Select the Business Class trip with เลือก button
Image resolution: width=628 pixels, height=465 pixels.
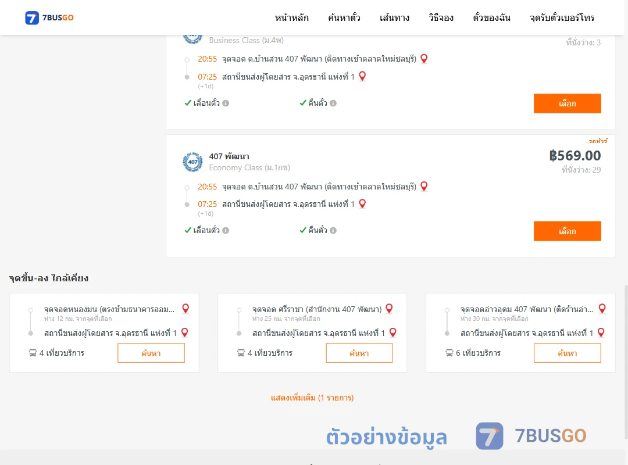567,103
